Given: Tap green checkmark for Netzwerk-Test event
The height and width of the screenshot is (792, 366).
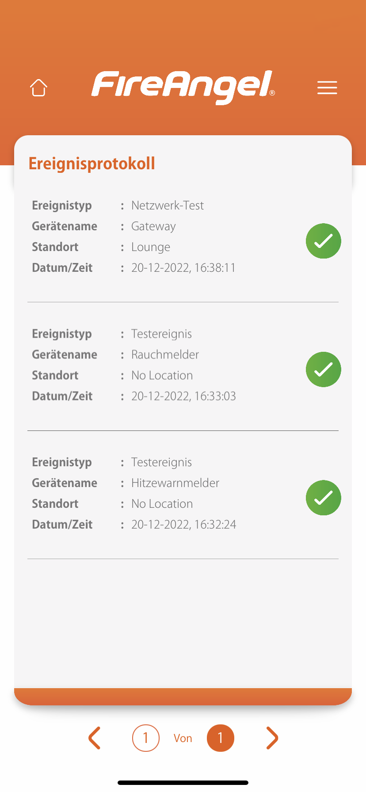Looking at the screenshot, I should [x=324, y=241].
